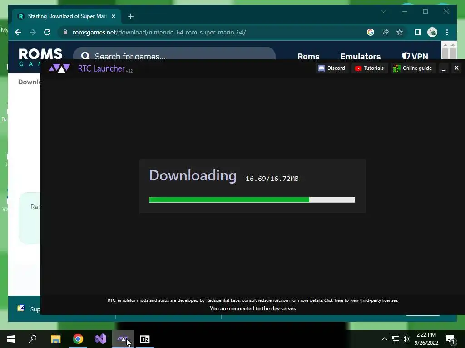Switch to Chrome from the taskbar

coord(78,339)
